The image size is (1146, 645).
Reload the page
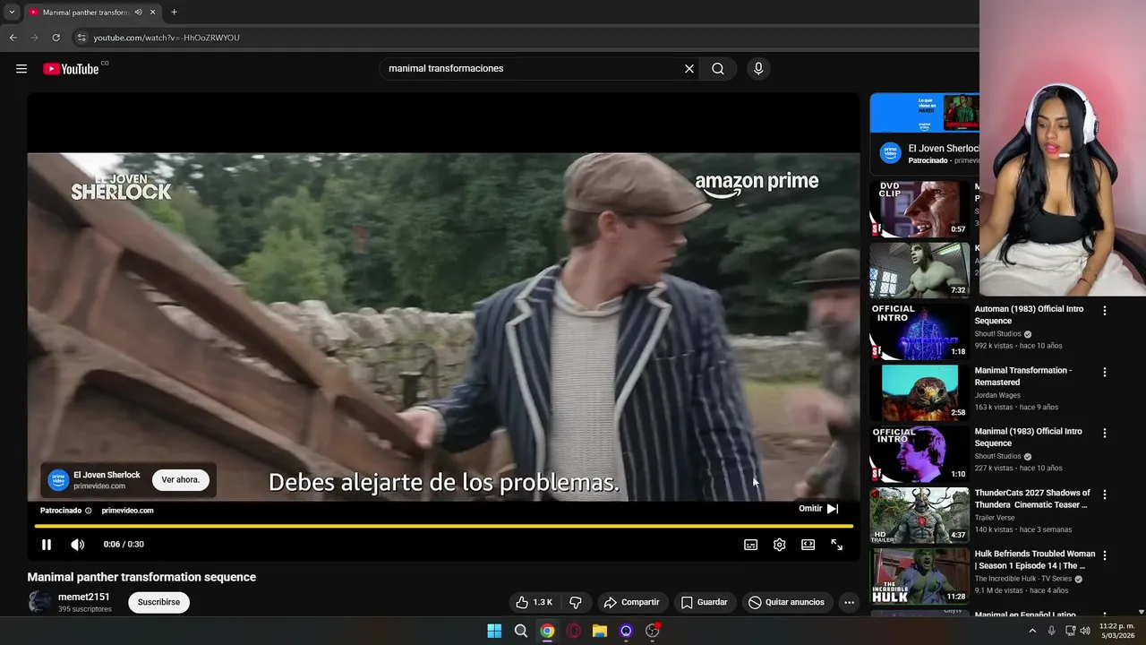pyautogui.click(x=56, y=38)
